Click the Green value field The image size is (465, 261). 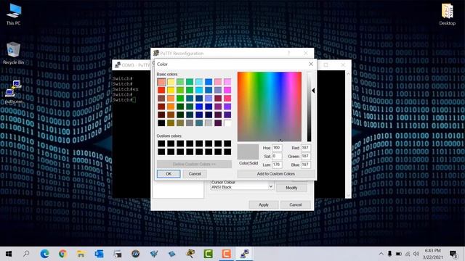[x=306, y=156]
